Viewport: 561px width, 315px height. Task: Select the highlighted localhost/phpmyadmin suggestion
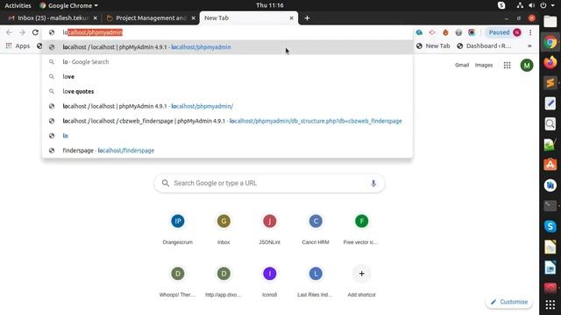point(227,47)
